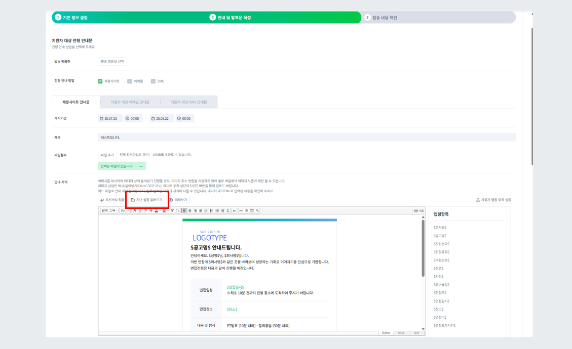The image size is (572, 349).
Task: Open the 9pt font size dropdown
Action: (125, 210)
